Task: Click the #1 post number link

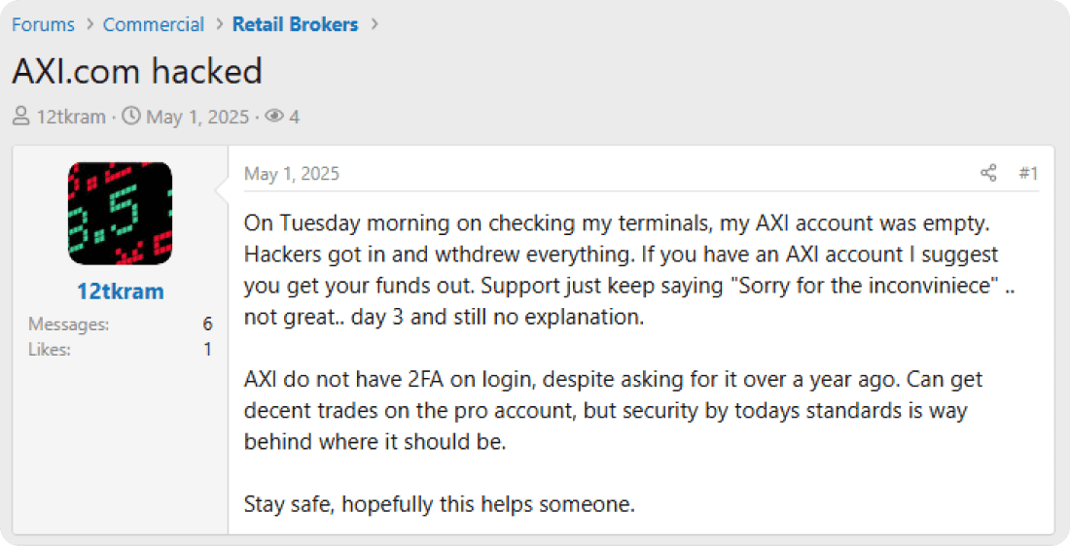Action: [x=1028, y=174]
